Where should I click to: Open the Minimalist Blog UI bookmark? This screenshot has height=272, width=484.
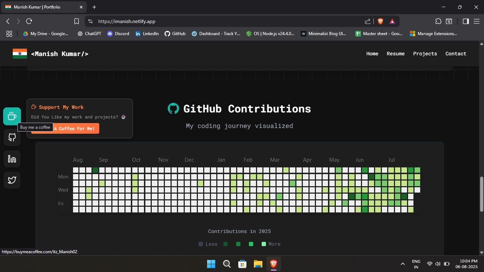click(324, 34)
